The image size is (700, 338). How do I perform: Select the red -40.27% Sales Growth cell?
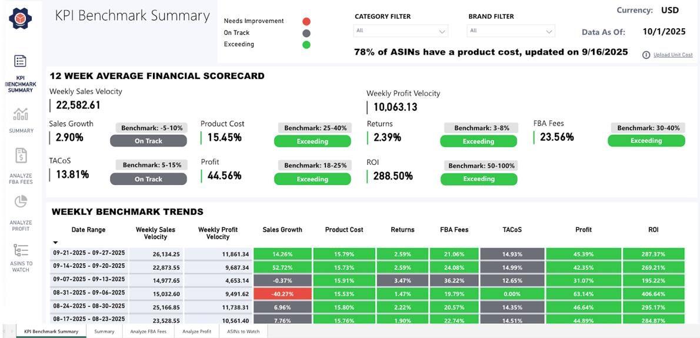click(282, 293)
